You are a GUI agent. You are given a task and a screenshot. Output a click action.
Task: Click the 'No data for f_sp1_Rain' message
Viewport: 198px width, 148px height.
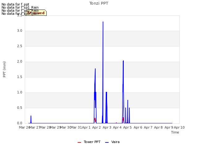click(x=20, y=7)
